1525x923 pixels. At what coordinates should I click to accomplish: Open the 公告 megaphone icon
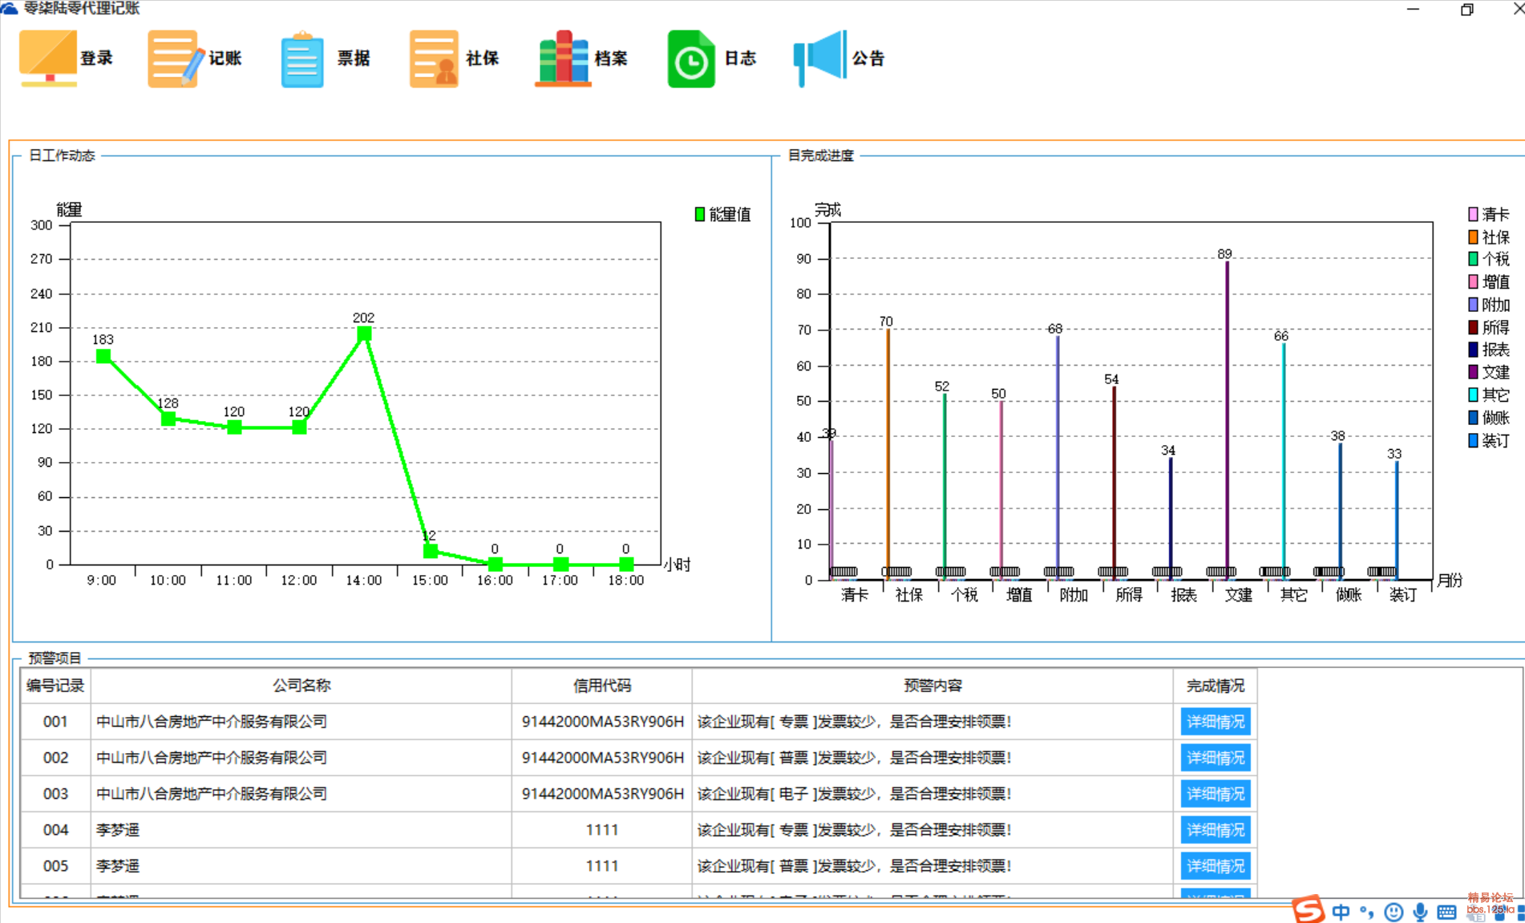pos(819,58)
